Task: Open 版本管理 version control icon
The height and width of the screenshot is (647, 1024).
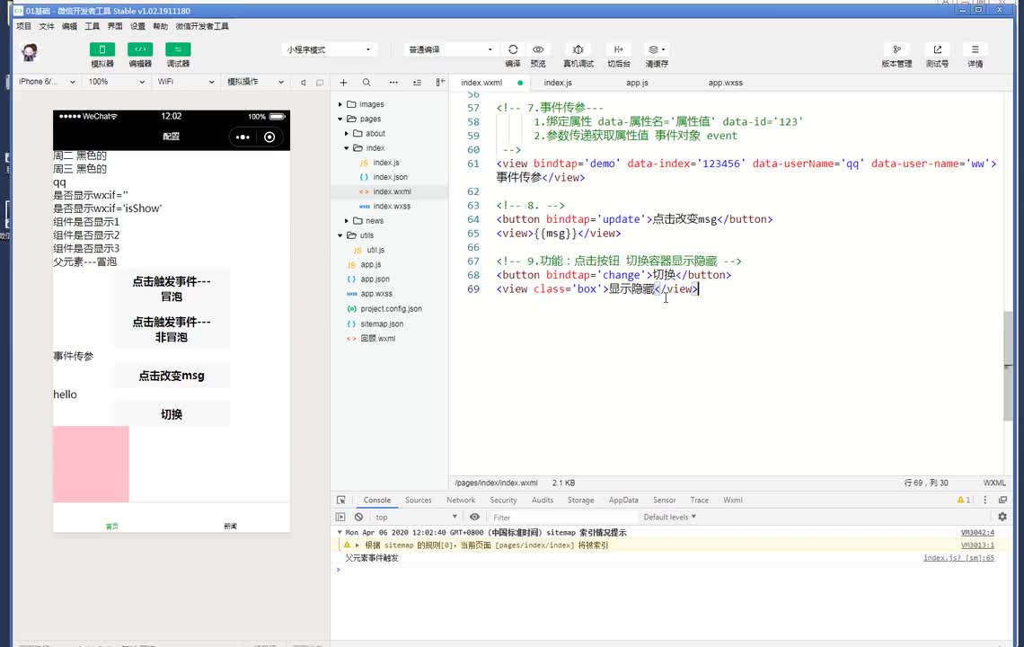Action: [896, 49]
